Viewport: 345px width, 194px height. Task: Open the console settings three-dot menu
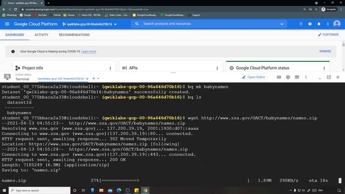[x=328, y=24]
